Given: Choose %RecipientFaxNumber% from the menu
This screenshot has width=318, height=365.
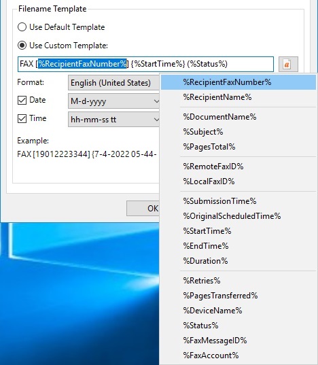Looking at the screenshot, I should pyautogui.click(x=238, y=82).
